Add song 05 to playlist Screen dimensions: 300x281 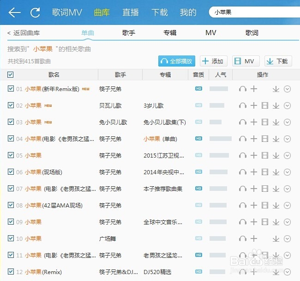[x=254, y=155]
